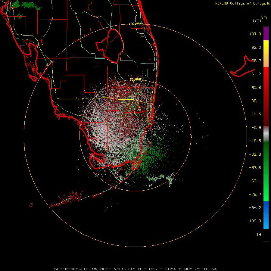Click the -0.9 velocity scale value

[x=256, y=128]
